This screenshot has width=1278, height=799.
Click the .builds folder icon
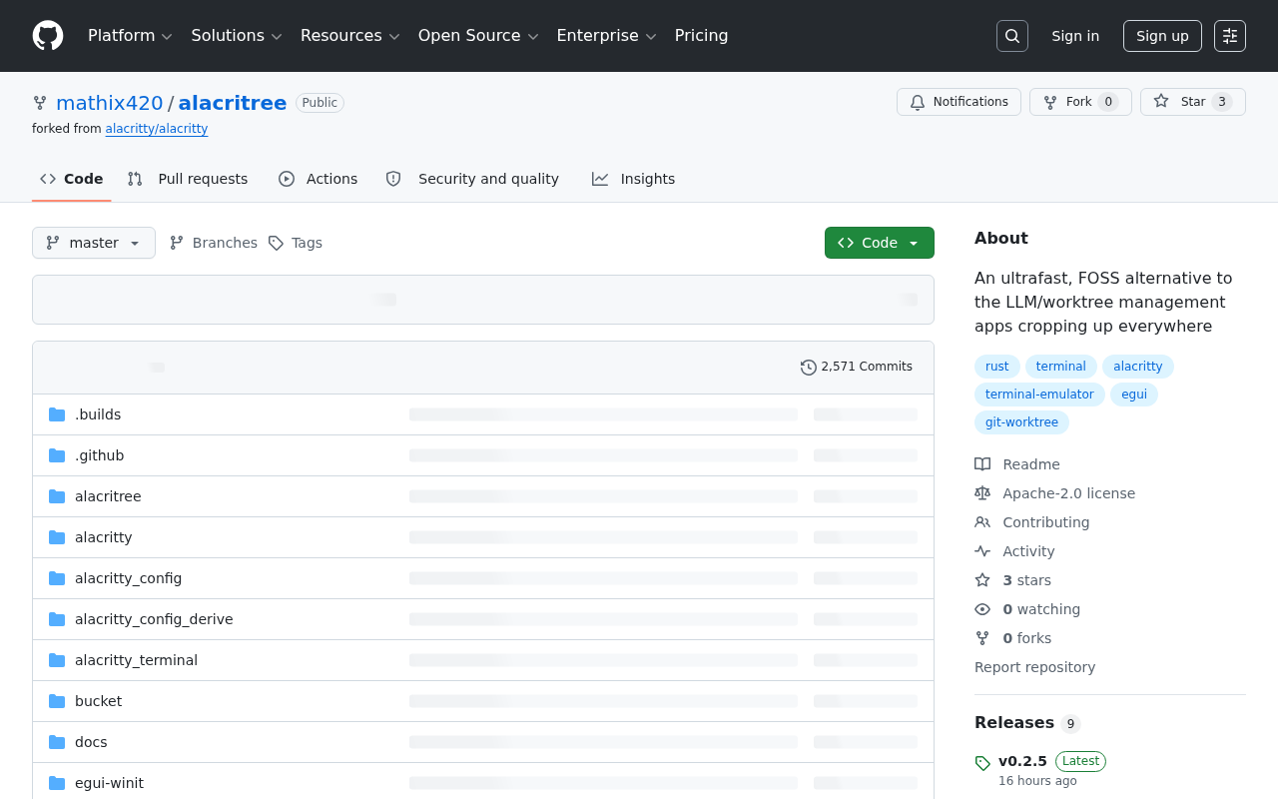(57, 414)
